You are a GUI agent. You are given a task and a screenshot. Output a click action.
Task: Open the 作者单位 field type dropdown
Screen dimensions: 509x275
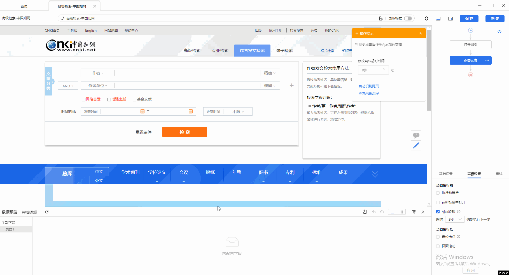coord(97,86)
